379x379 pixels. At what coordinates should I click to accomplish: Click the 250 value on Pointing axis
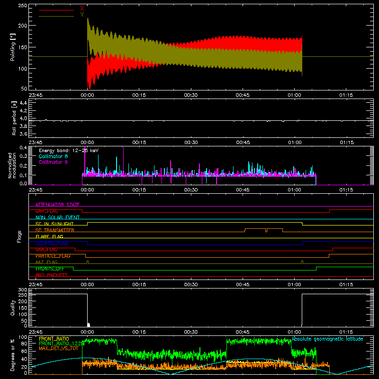point(23,6)
